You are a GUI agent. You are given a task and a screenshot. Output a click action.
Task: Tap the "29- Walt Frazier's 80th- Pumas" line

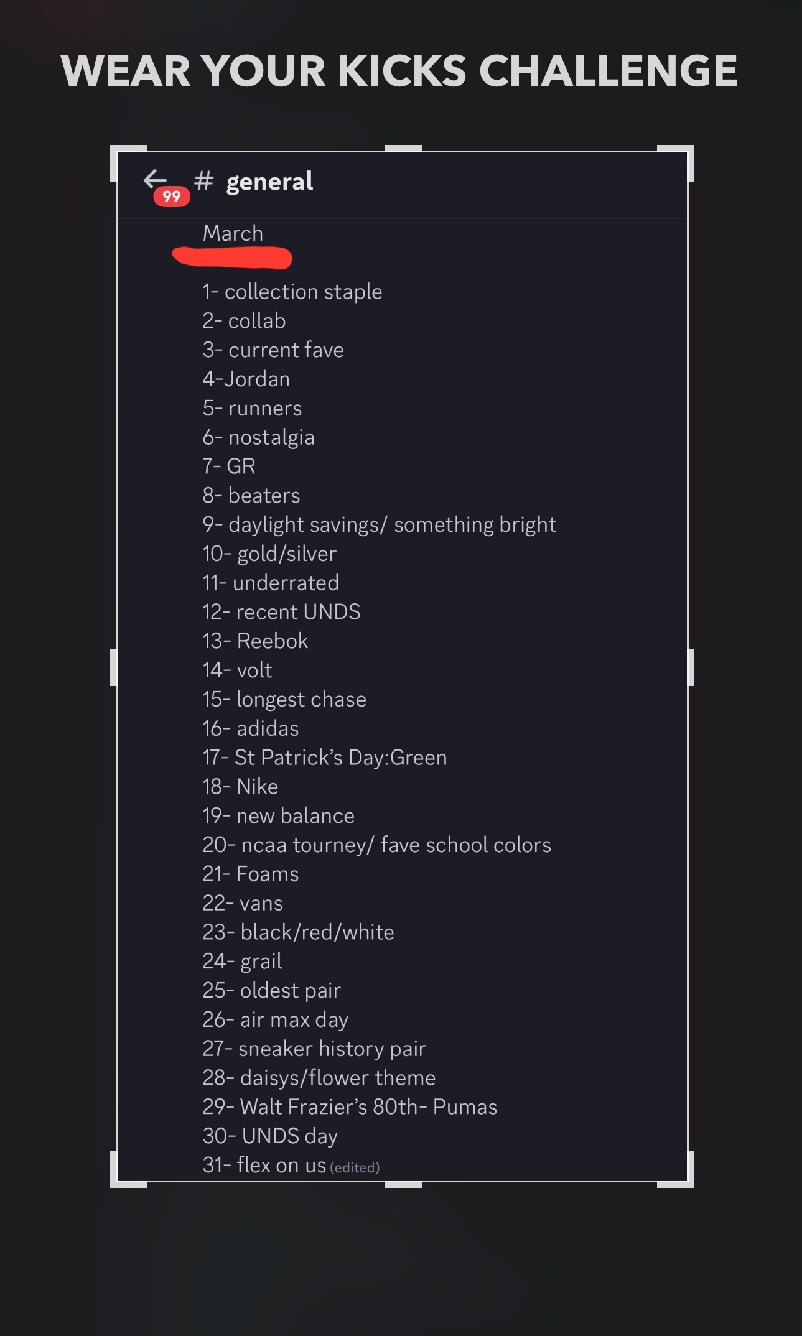coord(350,1107)
